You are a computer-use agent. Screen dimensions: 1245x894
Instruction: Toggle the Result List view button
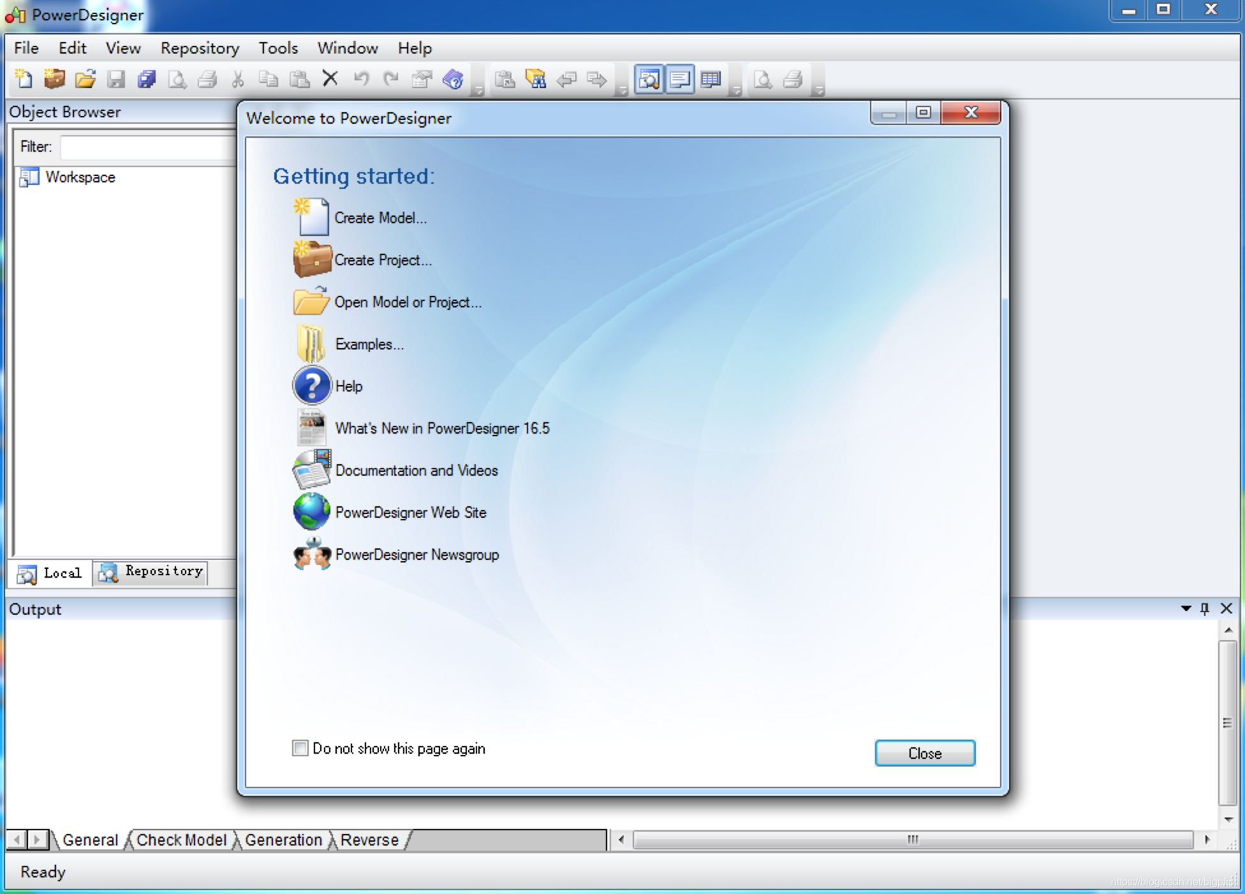pyautogui.click(x=711, y=79)
